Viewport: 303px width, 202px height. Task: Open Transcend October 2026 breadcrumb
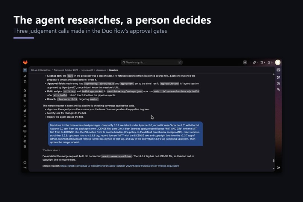(66, 70)
